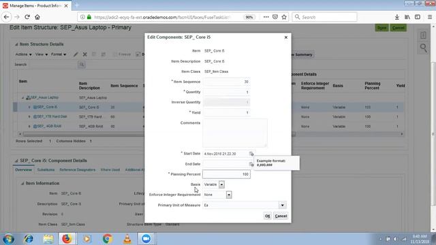Click the Planning Percent input field
The height and width of the screenshot is (245, 436).
tap(226, 174)
